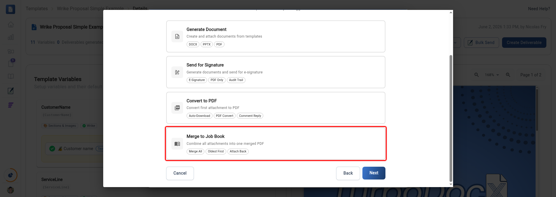The width and height of the screenshot is (556, 197).
Task: Proceed with the Next button
Action: (374, 173)
